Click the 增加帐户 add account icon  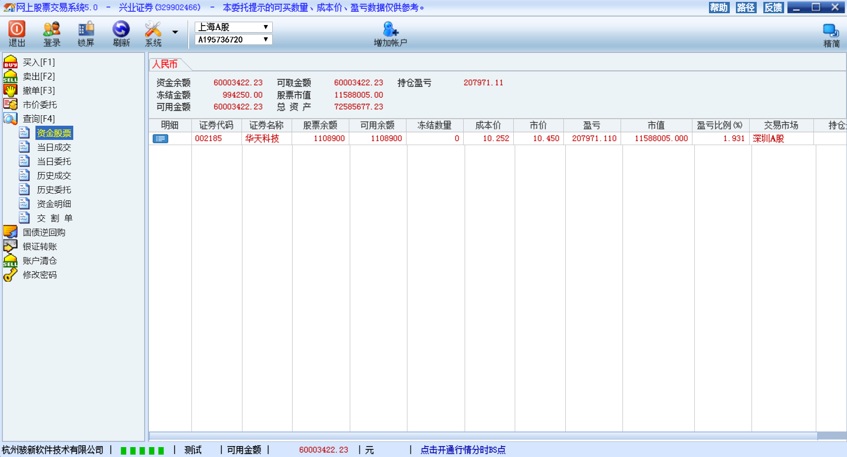(x=390, y=30)
